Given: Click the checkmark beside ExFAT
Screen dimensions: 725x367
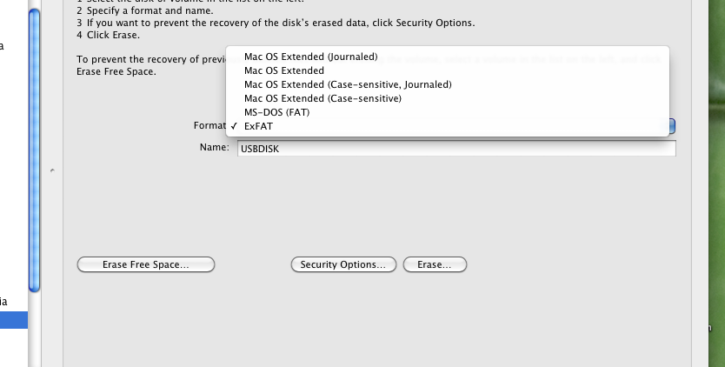Looking at the screenshot, I should pos(233,127).
